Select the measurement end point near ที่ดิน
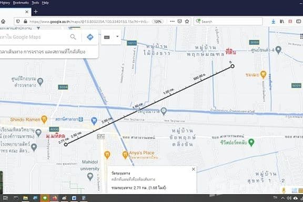 click(x=233, y=66)
